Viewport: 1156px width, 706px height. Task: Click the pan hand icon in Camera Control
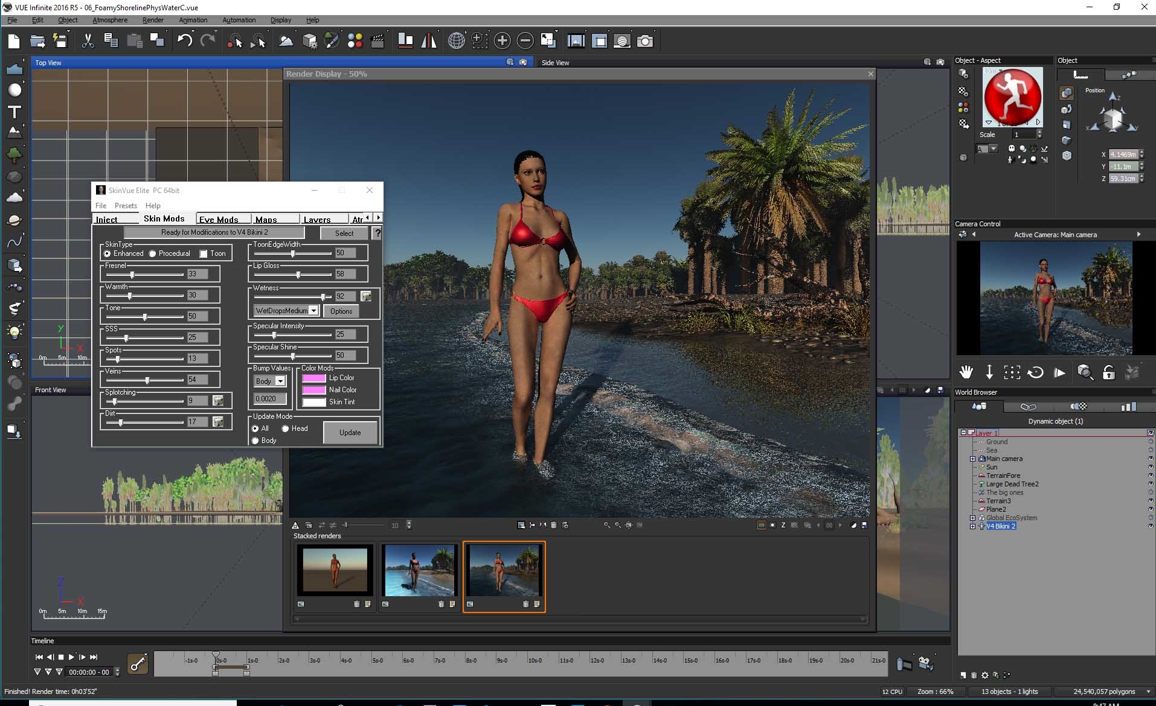pyautogui.click(x=966, y=372)
